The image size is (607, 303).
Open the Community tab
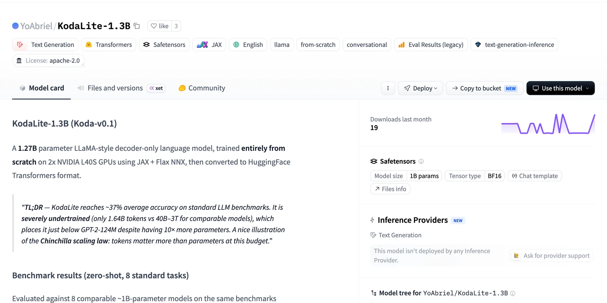202,88
